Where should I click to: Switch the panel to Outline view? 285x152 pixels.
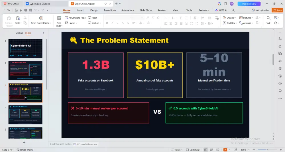pos(19,33)
